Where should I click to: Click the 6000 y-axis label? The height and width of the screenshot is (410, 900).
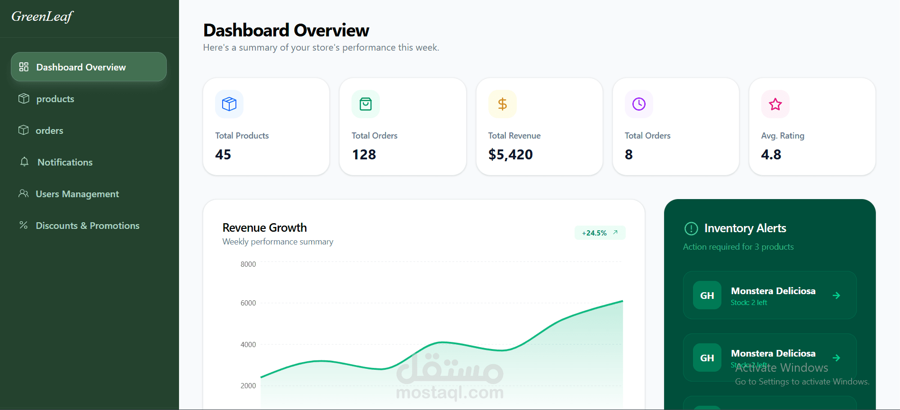(248, 303)
